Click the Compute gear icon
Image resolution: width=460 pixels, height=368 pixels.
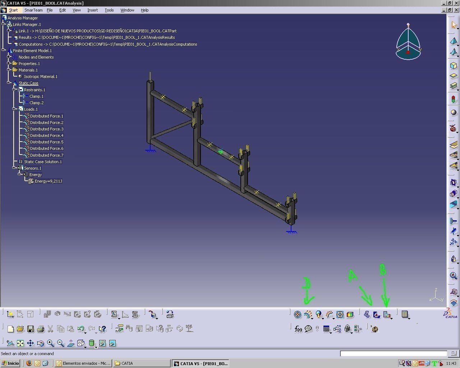click(x=374, y=329)
